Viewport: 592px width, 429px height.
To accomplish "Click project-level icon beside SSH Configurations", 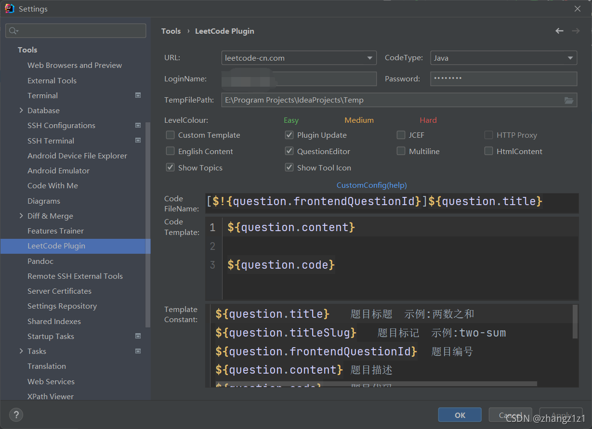I will coord(138,125).
